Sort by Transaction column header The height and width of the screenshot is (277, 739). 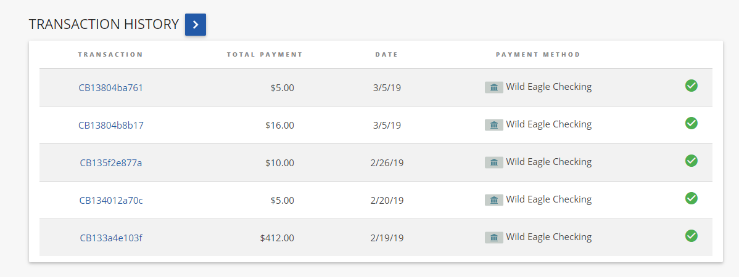tap(110, 55)
